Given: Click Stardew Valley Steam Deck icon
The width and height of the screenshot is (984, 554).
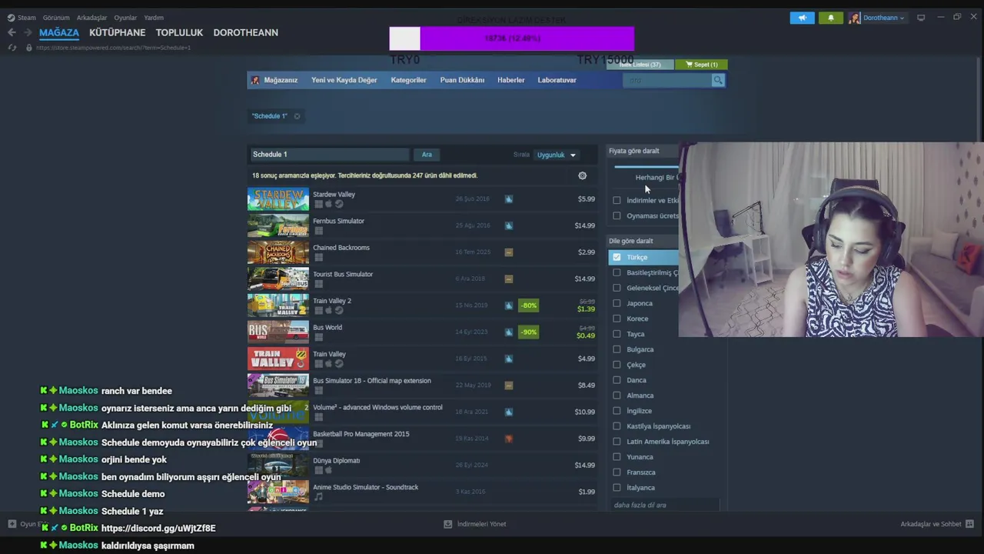Looking at the screenshot, I should (339, 204).
